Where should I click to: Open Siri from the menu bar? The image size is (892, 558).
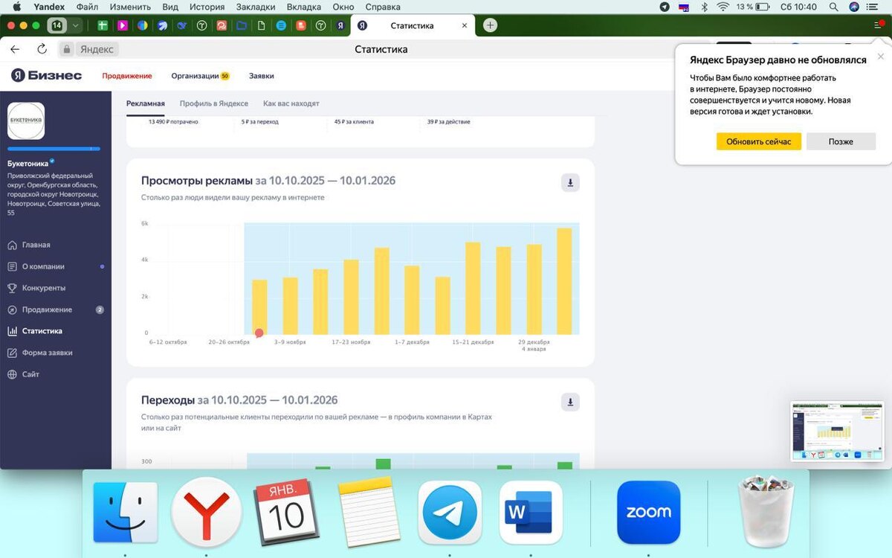(x=854, y=7)
